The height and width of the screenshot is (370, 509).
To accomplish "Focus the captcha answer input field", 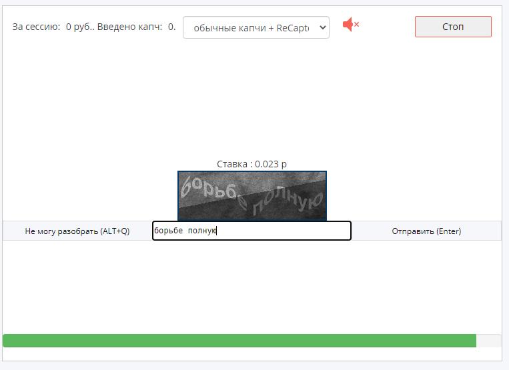I will click(252, 231).
